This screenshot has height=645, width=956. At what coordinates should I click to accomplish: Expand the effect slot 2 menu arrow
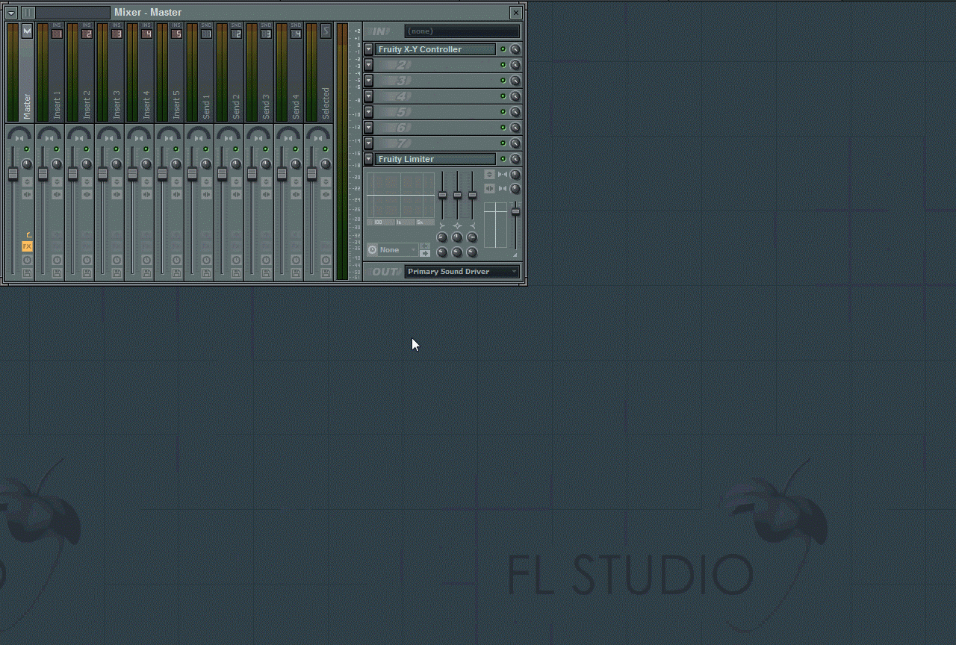point(368,65)
